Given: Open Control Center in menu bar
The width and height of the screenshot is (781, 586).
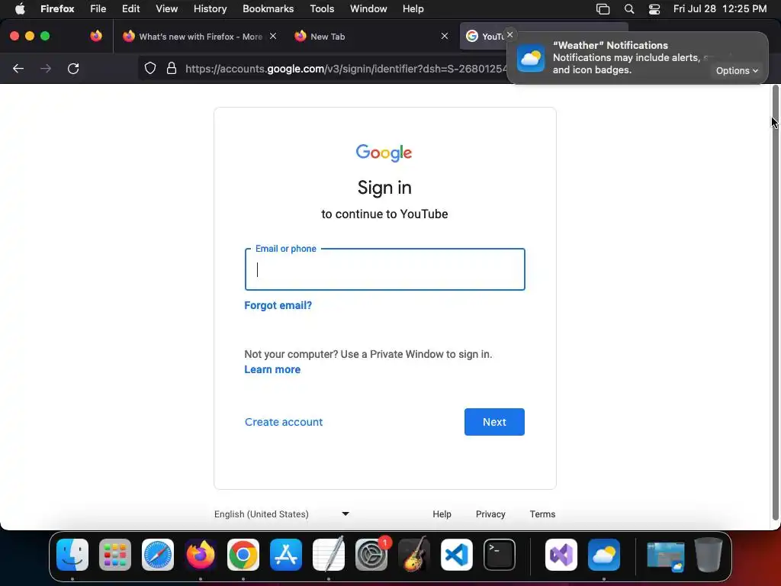Looking at the screenshot, I should [654, 9].
